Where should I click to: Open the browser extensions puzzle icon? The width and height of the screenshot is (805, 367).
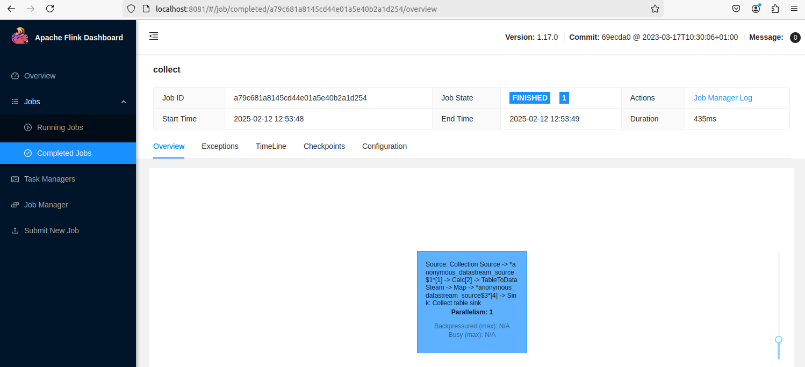(775, 9)
